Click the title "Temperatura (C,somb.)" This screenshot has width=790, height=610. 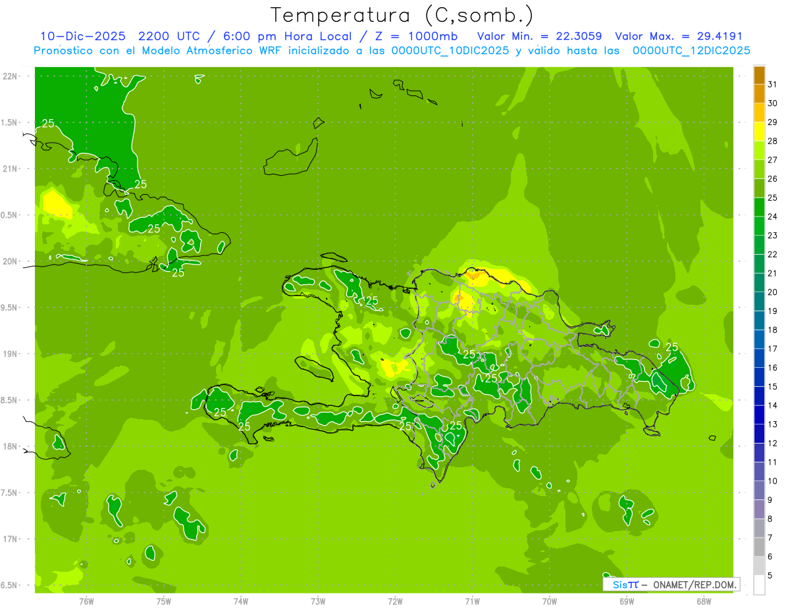click(402, 15)
